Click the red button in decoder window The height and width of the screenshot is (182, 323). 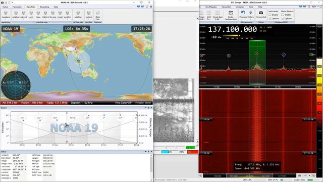pos(193,152)
